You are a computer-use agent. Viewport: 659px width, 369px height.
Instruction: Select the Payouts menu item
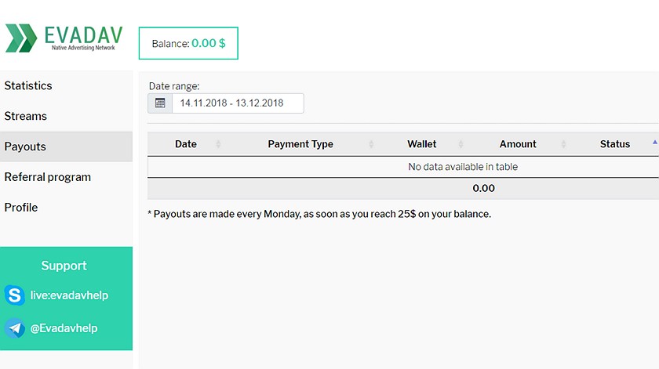click(66, 147)
